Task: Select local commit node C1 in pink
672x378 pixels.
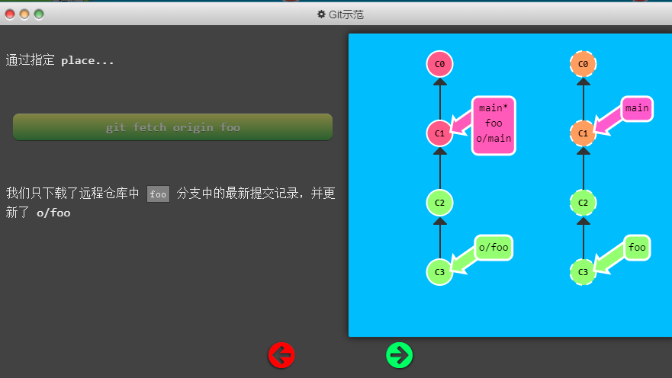Action: click(x=439, y=133)
